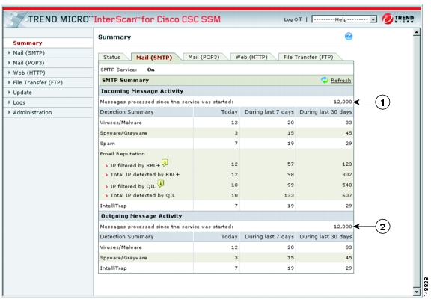
Task: Click the 123 value for RBL+ filtered
Action: 347,164
